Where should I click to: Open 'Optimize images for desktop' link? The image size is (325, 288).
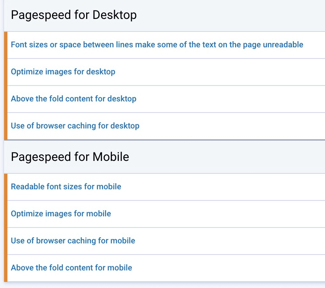point(63,72)
